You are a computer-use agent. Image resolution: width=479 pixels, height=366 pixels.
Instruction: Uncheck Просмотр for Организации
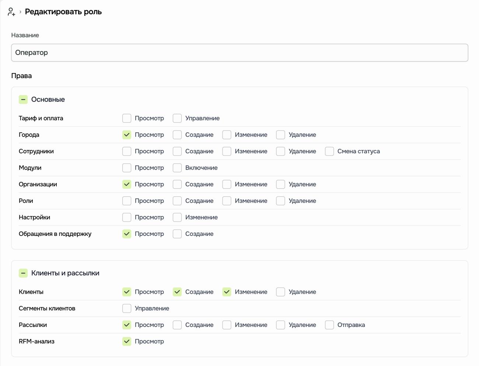pos(127,184)
